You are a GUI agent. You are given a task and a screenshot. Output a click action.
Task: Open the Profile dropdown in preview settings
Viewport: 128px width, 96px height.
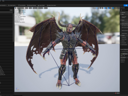(x=126, y=50)
